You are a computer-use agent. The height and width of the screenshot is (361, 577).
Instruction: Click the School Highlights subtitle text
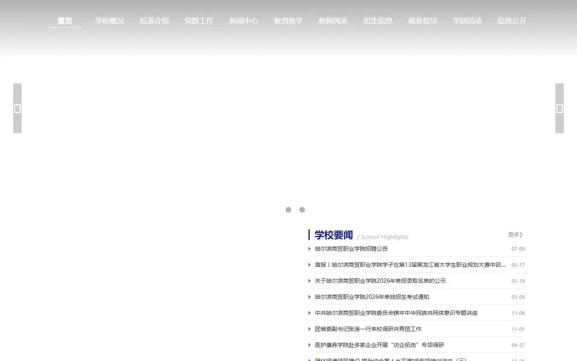[x=383, y=237]
